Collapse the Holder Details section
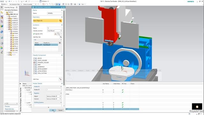The height and width of the screenshot is (115, 204). (62, 84)
